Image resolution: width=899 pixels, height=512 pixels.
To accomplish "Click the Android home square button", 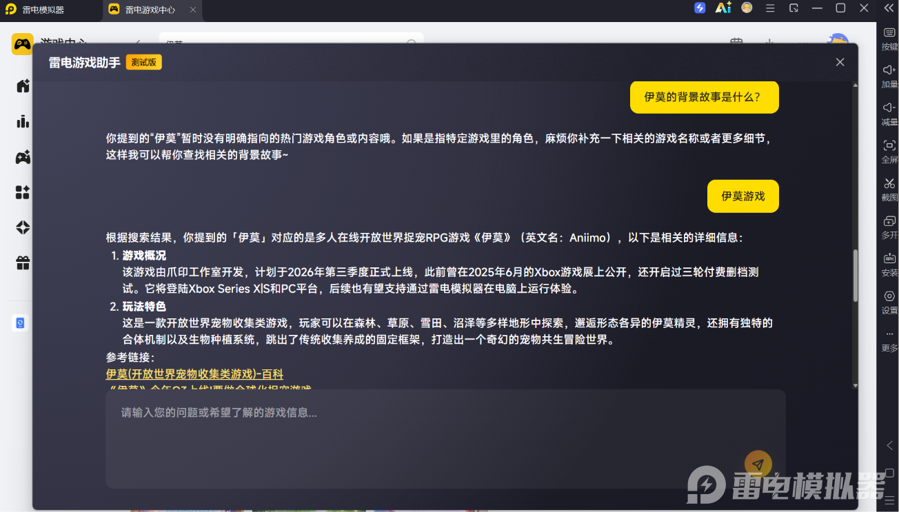I will click(889, 473).
